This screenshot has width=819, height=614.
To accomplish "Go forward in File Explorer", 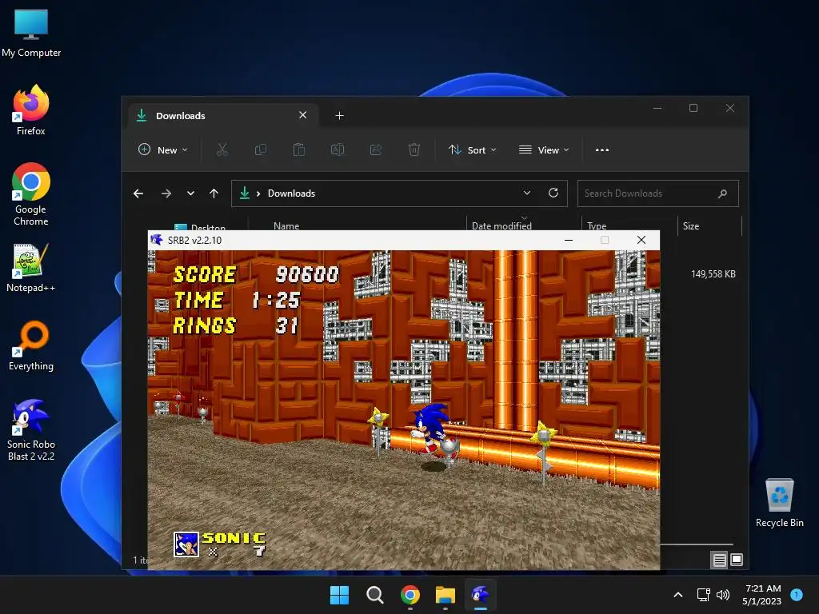I will (166, 193).
